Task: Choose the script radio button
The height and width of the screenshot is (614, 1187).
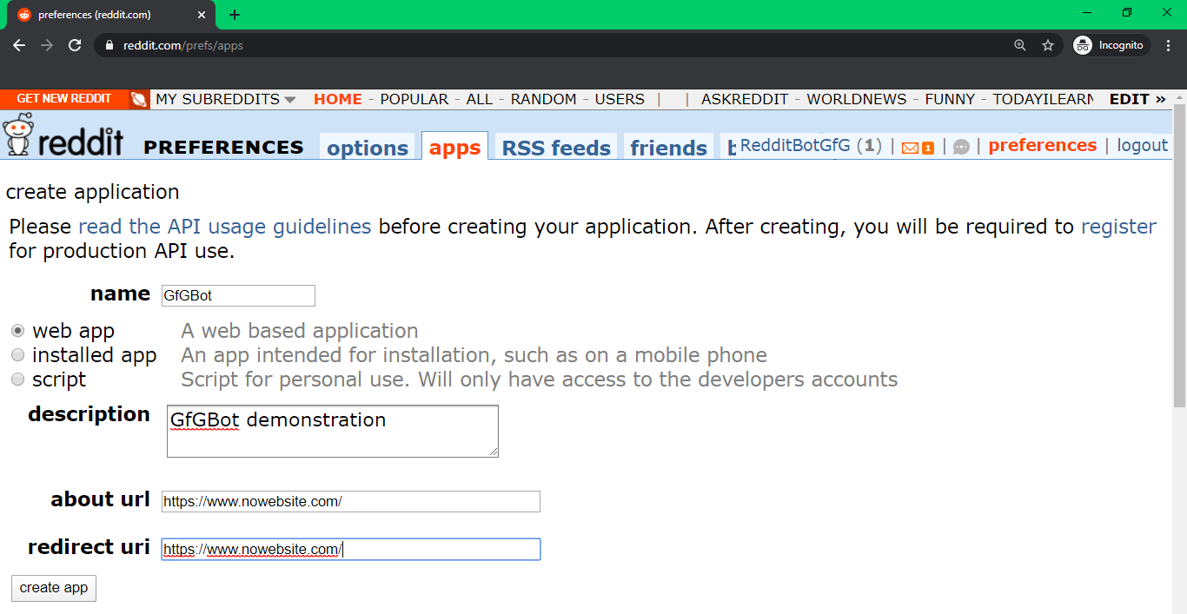Action: point(17,380)
